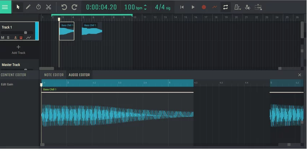Click the arrangement vertical scrollbar thumb
The width and height of the screenshot is (307, 154).
(x=302, y=30)
